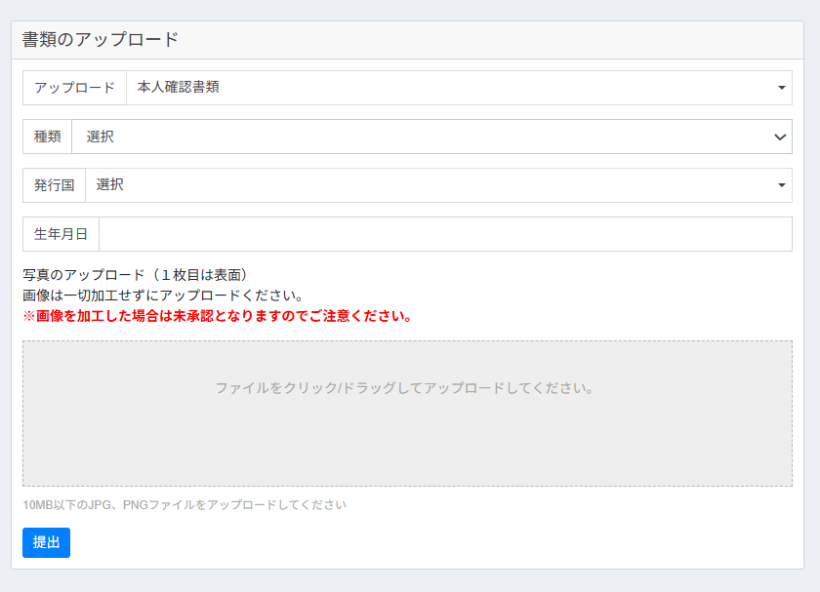This screenshot has width=820, height=592.
Task: Click the 発行国 field label
Action: (x=54, y=185)
